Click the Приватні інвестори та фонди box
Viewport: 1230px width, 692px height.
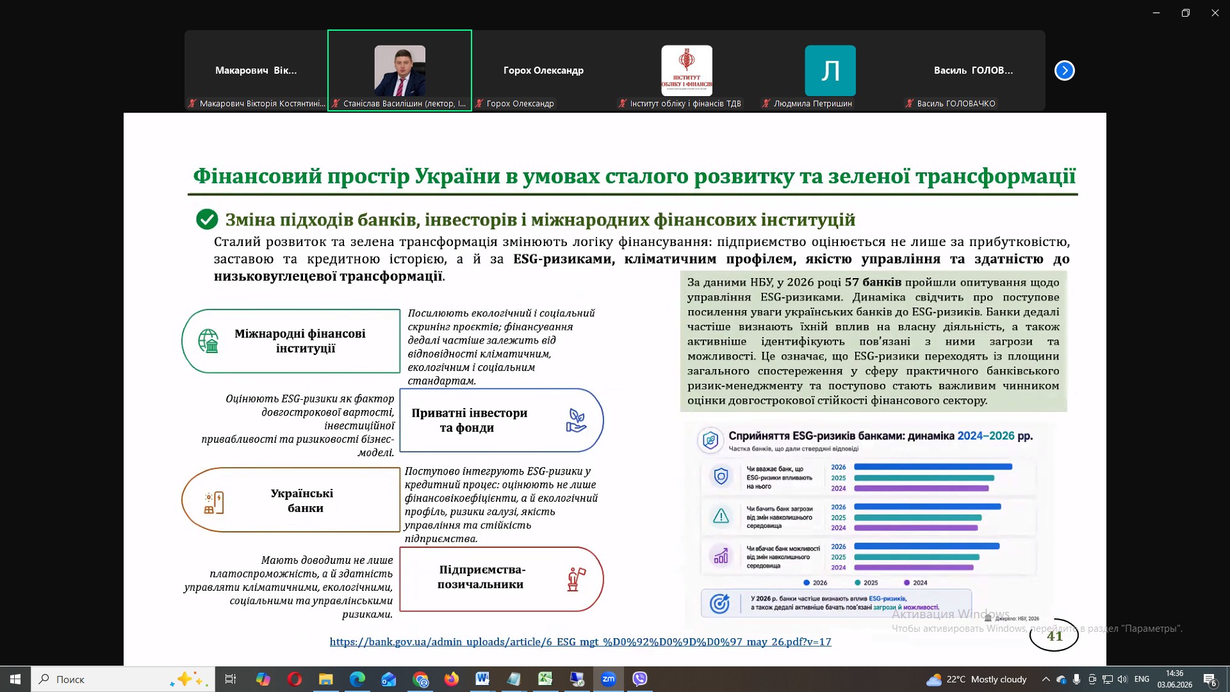pyautogui.click(x=502, y=420)
